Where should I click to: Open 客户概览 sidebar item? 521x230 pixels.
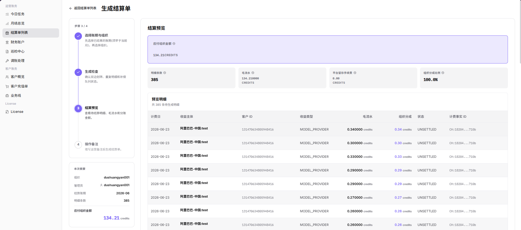pos(31,77)
